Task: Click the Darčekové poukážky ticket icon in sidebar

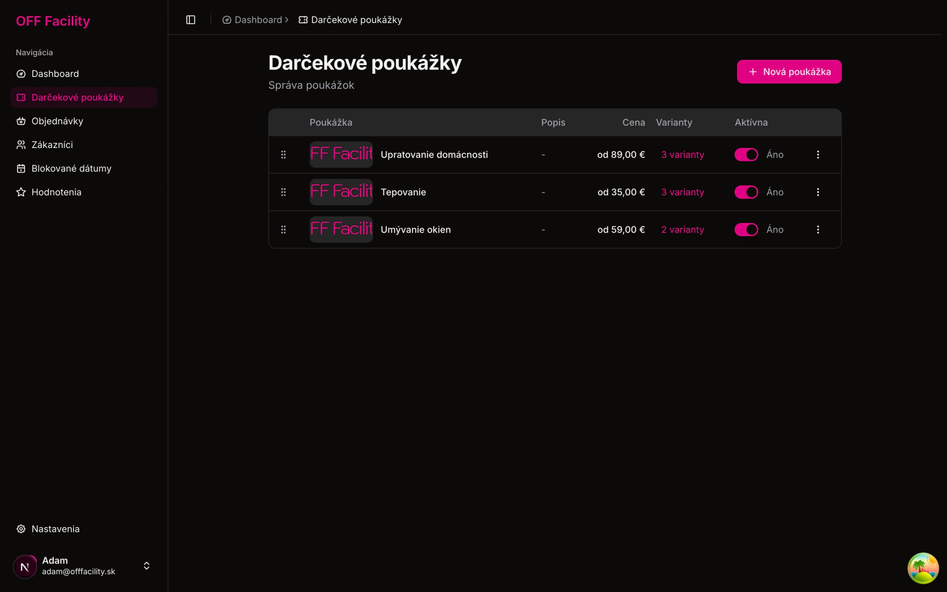Action: (21, 97)
